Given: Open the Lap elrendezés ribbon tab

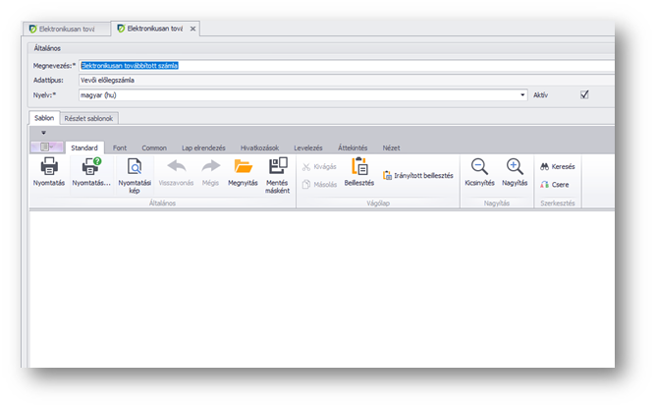Looking at the screenshot, I should [x=203, y=146].
